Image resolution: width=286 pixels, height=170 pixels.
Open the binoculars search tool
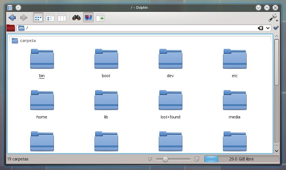point(76,18)
